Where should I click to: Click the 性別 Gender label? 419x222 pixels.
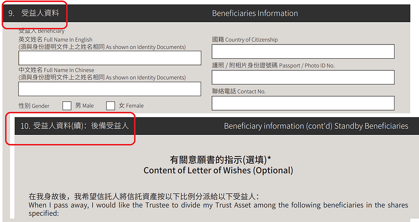pos(34,106)
